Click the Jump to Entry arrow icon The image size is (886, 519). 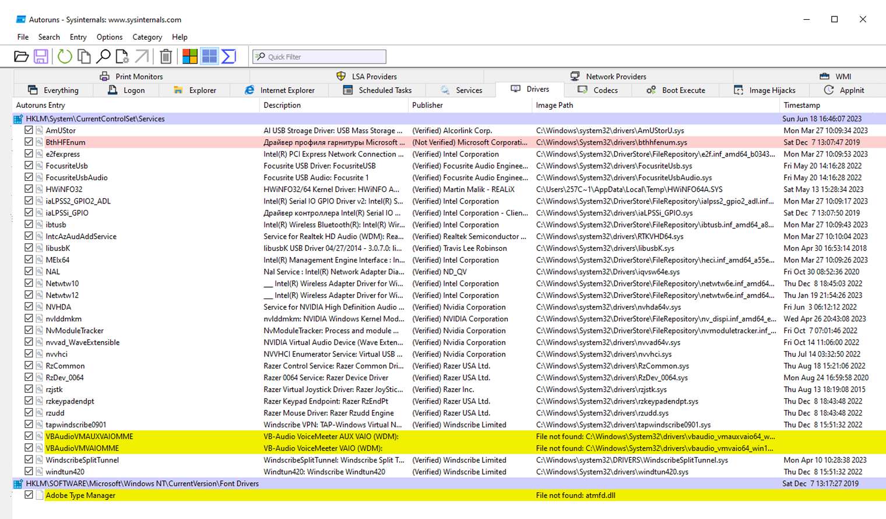pos(142,57)
